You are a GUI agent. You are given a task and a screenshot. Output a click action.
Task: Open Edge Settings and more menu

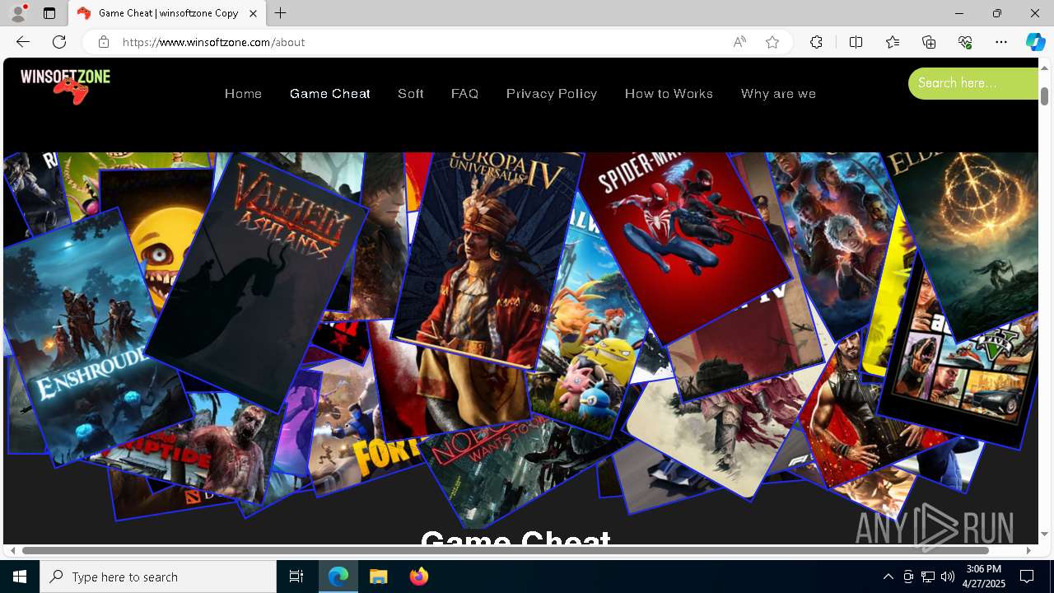pos(1001,42)
